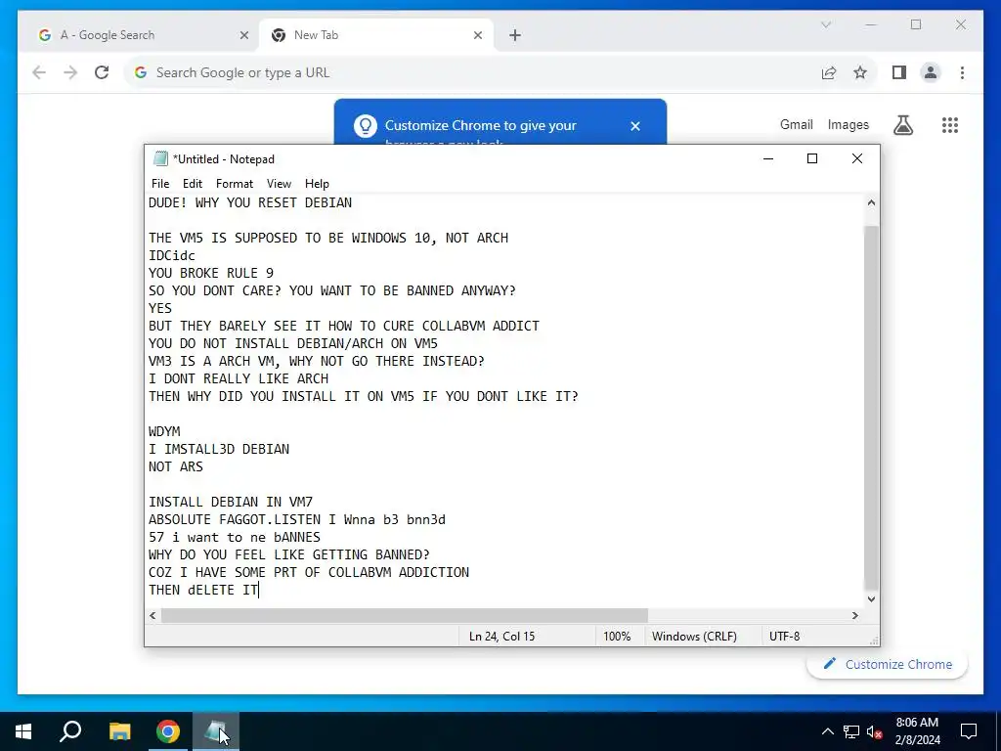The image size is (1001, 751).
Task: Dismiss the Customize Chrome tip
Action: pyautogui.click(x=635, y=126)
